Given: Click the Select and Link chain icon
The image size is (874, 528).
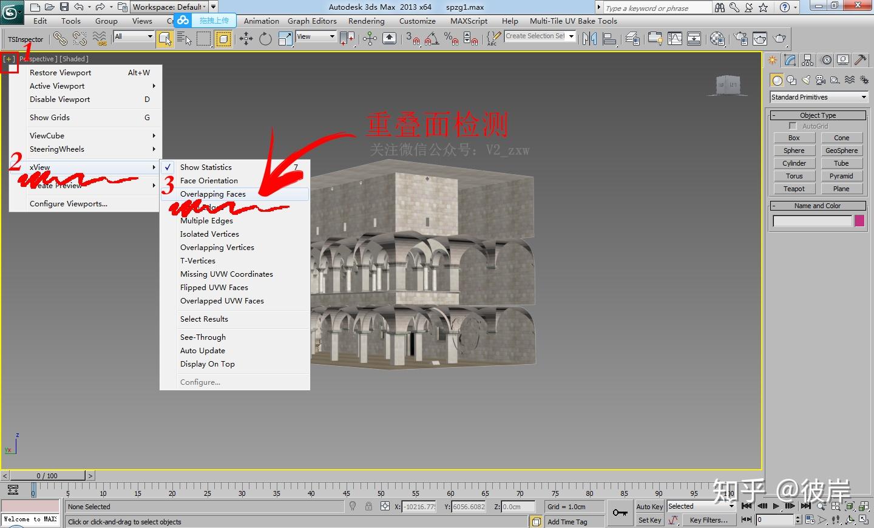Looking at the screenshot, I should pos(60,39).
